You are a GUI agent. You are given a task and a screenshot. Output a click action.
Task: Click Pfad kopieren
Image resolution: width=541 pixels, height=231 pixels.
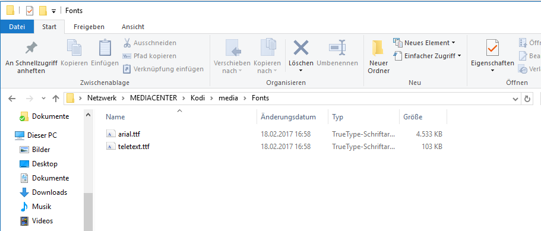(x=150, y=56)
